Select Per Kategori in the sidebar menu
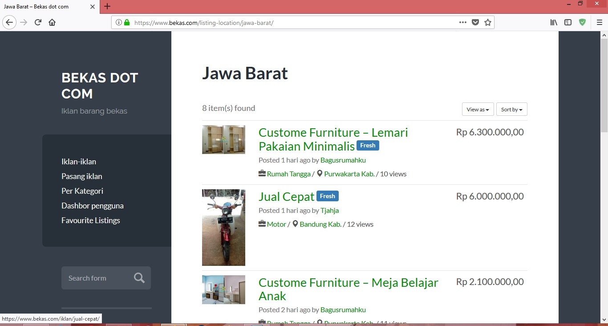This screenshot has width=608, height=326. point(82,191)
